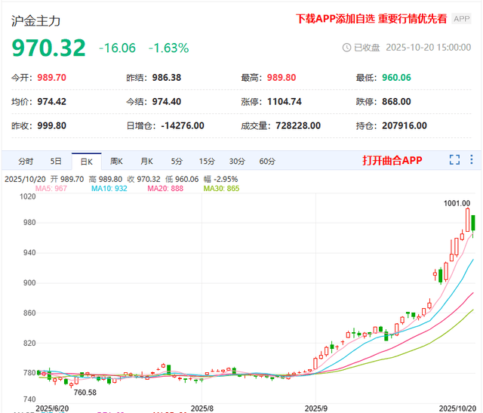The image size is (483, 413).
Task: Switch to 30分 interval chart
Action: click(x=237, y=161)
